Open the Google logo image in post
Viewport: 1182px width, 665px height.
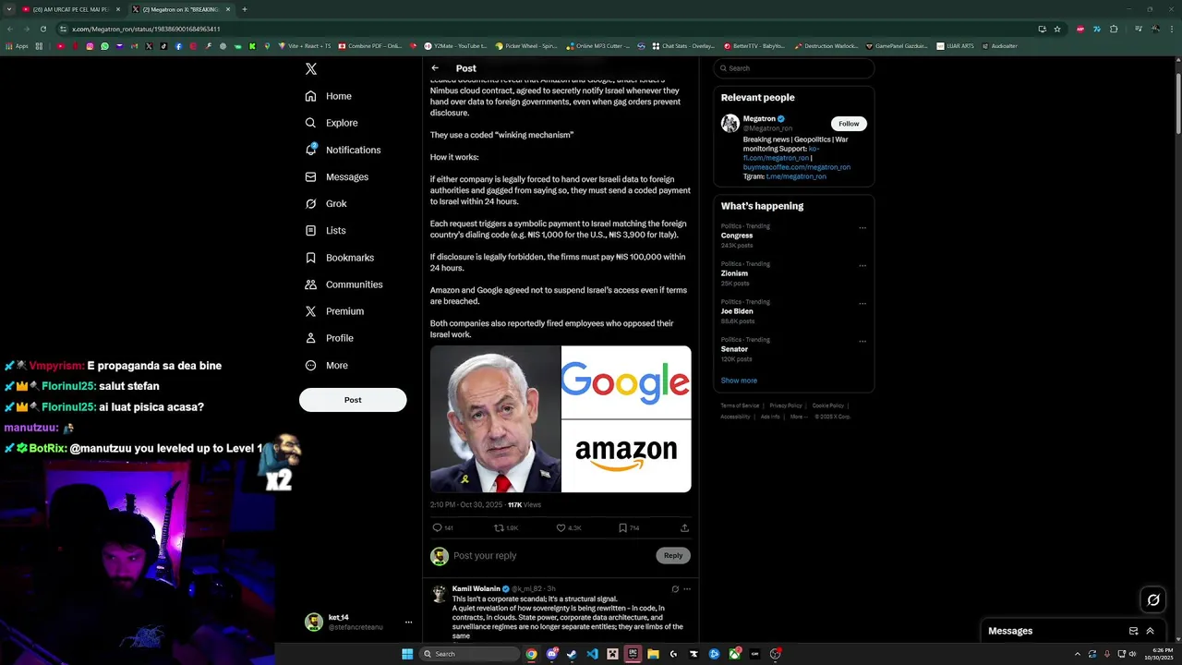[626, 382]
